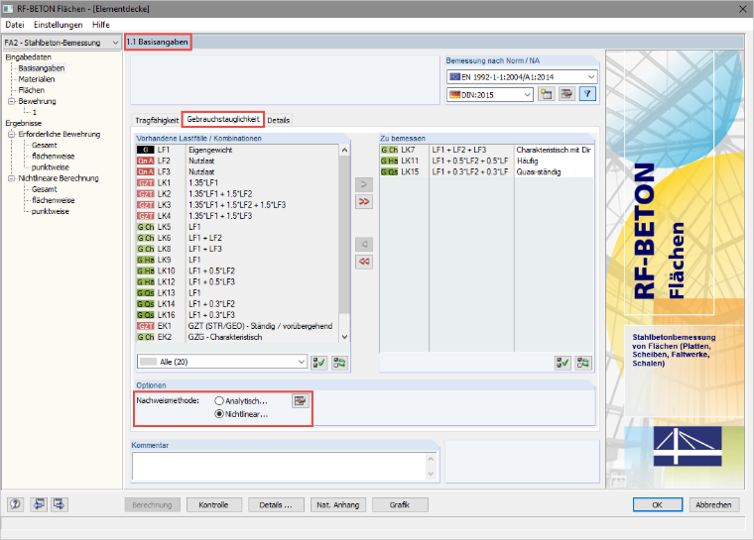Click Grafik button
This screenshot has height=540, width=754.
[400, 505]
